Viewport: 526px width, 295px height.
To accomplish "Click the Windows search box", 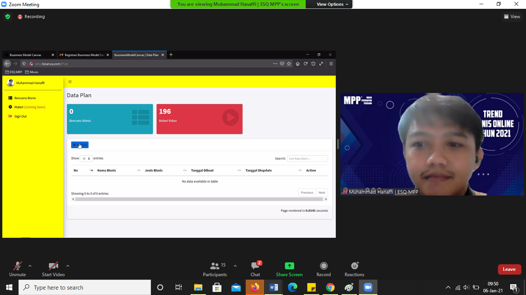I will pyautogui.click(x=85, y=287).
